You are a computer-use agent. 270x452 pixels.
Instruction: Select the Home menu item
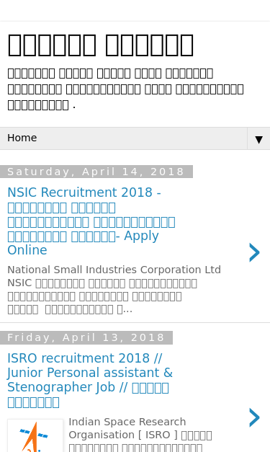tap(22, 138)
